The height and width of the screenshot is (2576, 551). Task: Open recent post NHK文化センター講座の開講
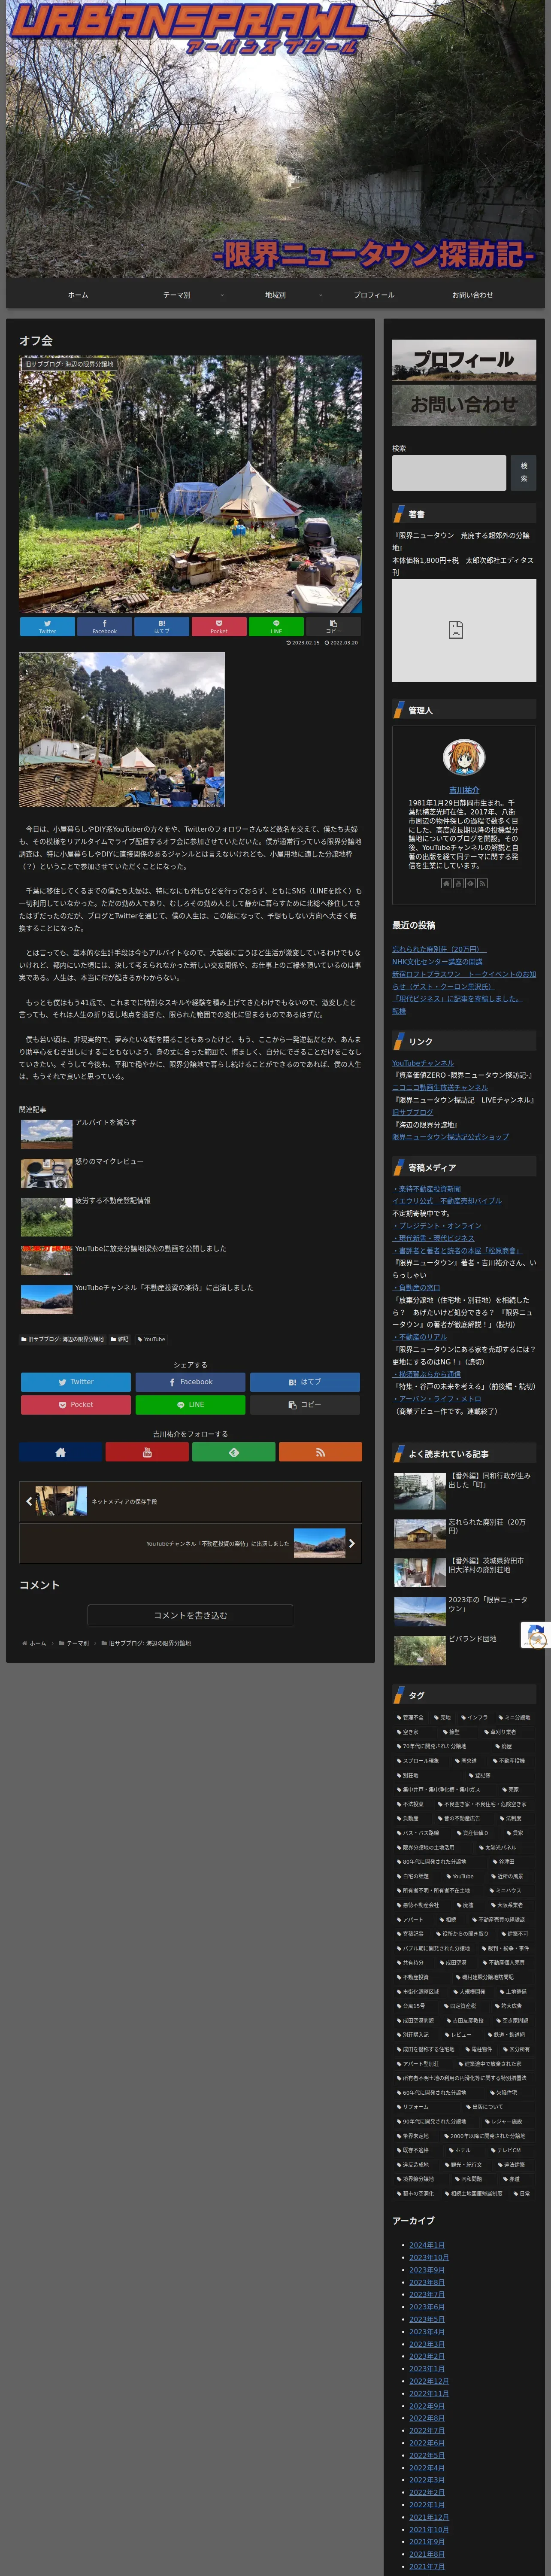click(437, 962)
